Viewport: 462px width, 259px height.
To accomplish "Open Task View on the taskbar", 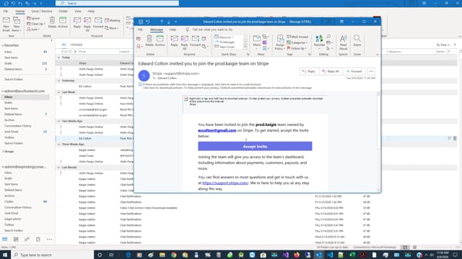I will (111, 255).
